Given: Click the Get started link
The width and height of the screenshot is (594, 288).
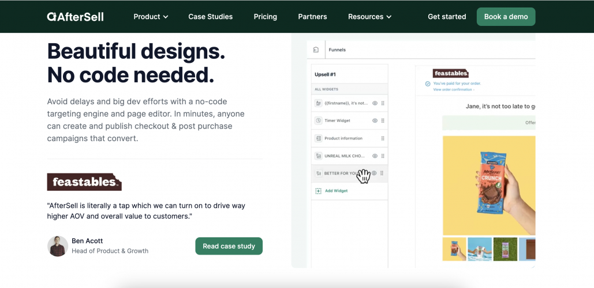Looking at the screenshot, I should tap(447, 17).
